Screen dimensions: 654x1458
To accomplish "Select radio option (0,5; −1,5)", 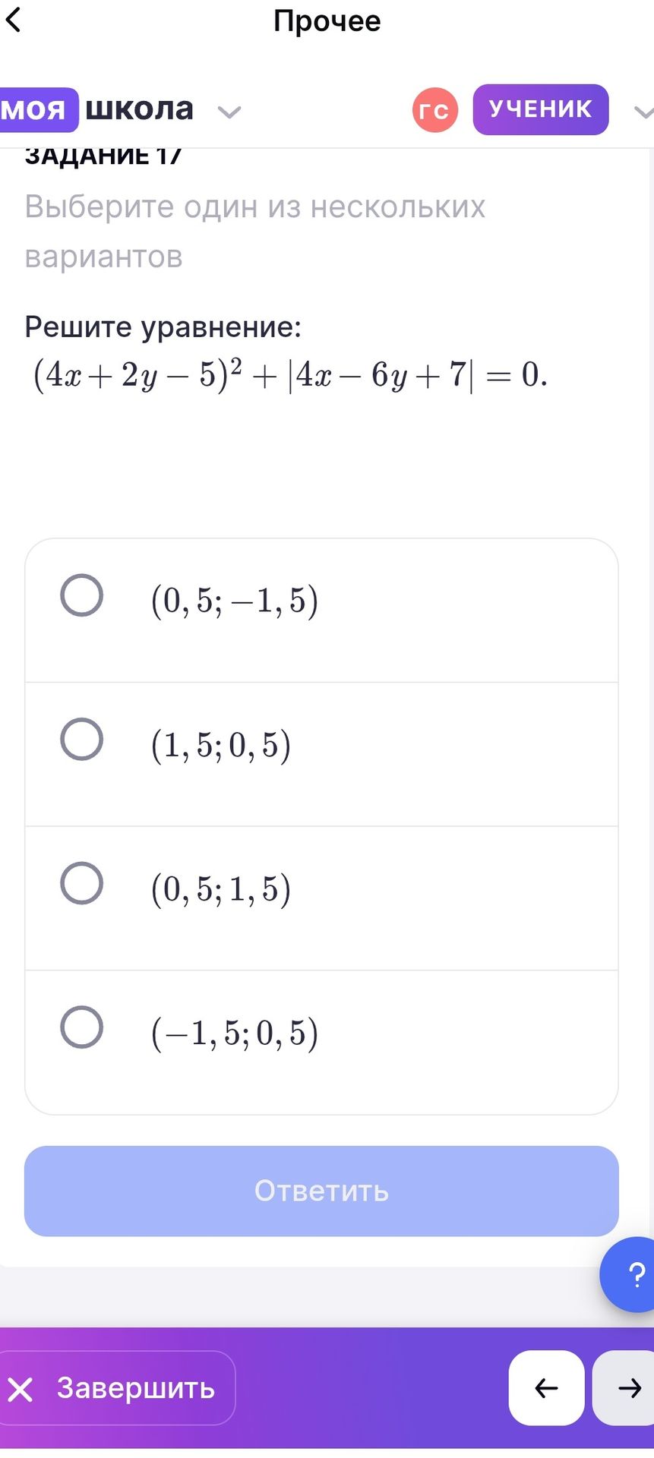I will click(x=82, y=595).
